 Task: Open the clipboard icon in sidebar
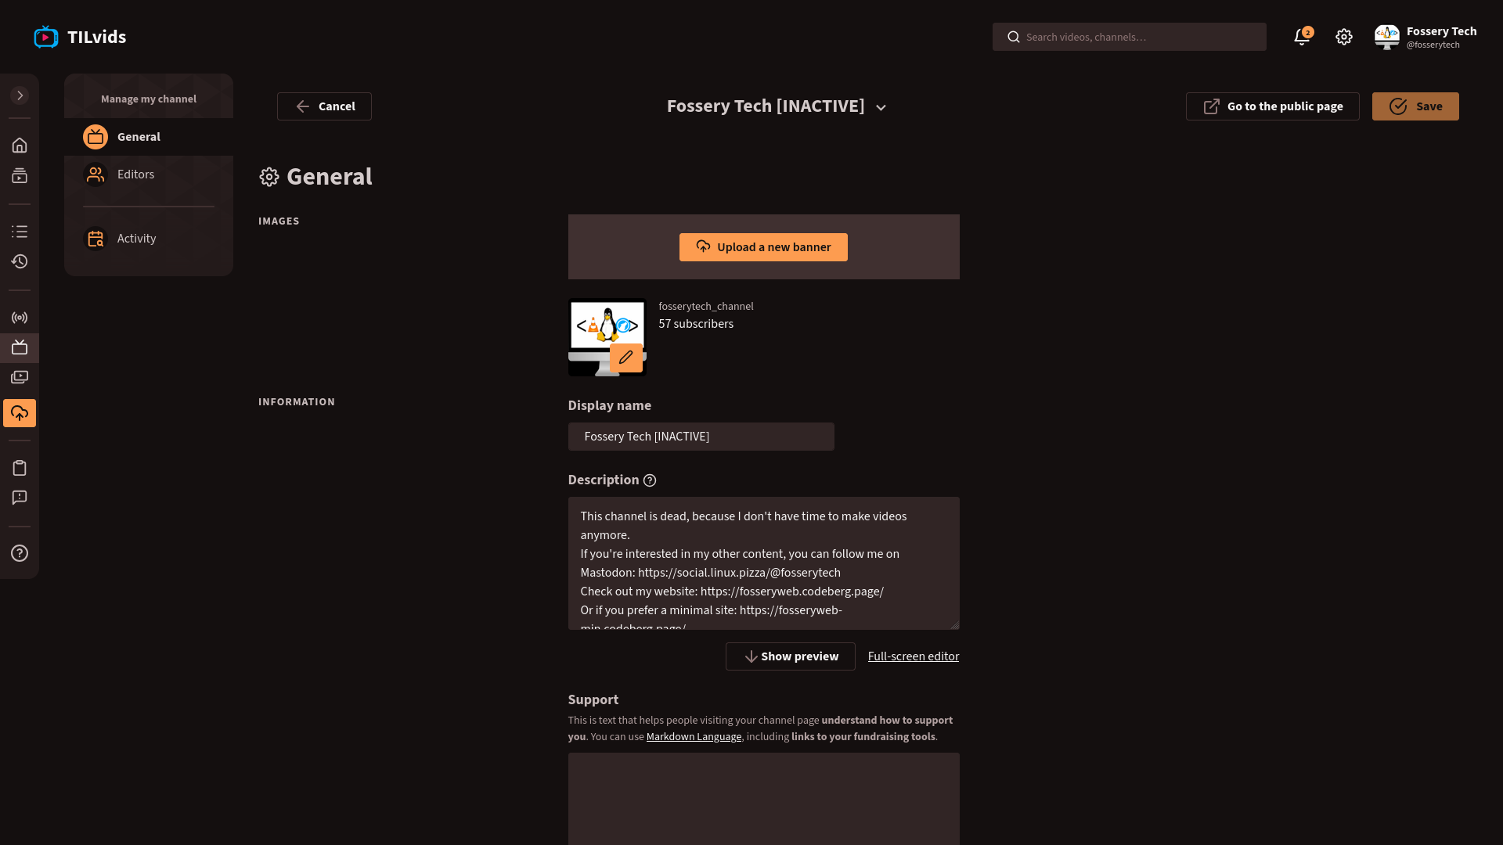click(x=20, y=468)
